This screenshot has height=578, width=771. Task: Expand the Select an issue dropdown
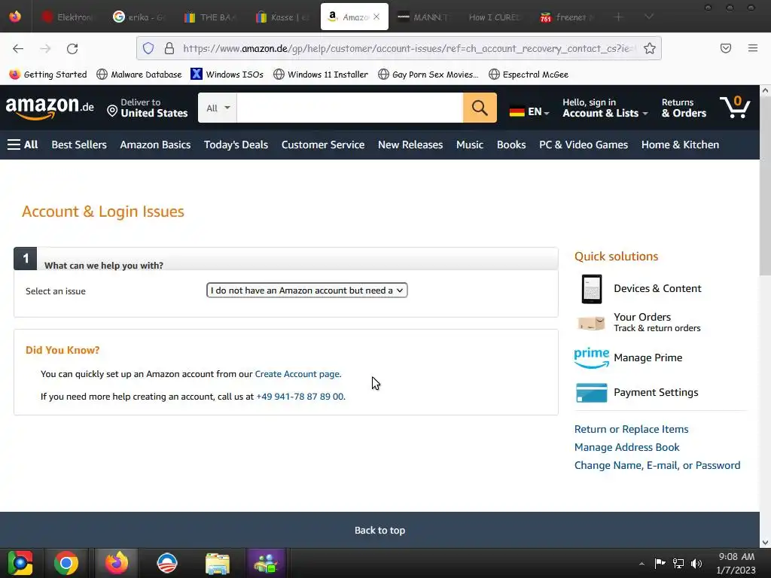[x=307, y=291]
